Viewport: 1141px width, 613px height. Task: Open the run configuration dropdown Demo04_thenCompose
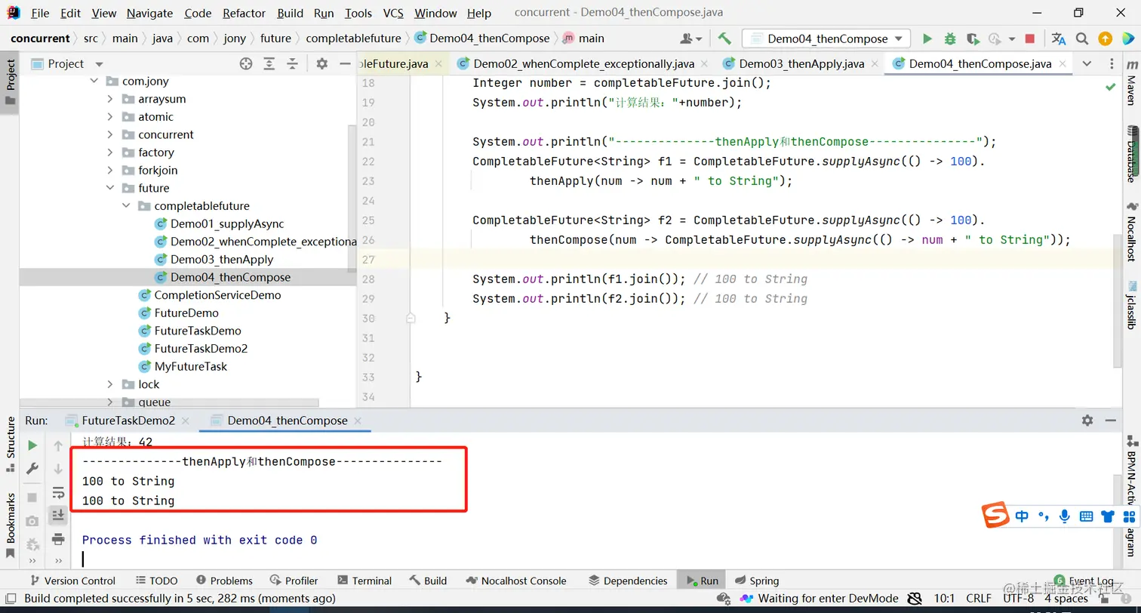pos(826,39)
